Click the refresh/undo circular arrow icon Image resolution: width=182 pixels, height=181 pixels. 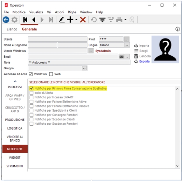[x=94, y=20]
